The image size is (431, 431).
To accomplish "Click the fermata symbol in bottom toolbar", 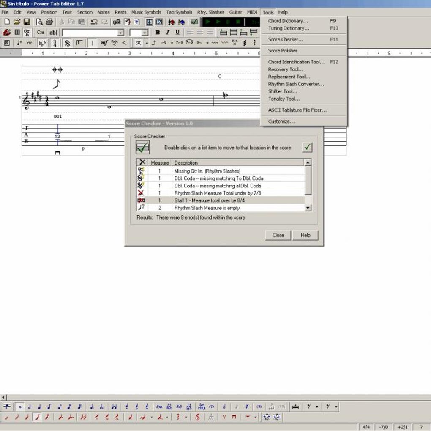I will pos(212,406).
